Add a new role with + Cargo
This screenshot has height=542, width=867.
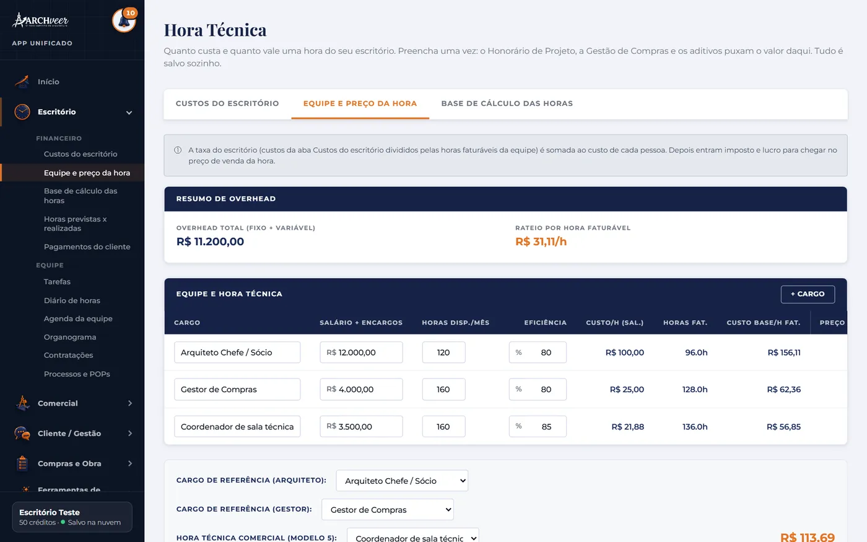[808, 294]
